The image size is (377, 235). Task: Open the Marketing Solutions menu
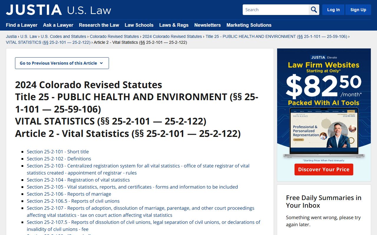(x=249, y=25)
